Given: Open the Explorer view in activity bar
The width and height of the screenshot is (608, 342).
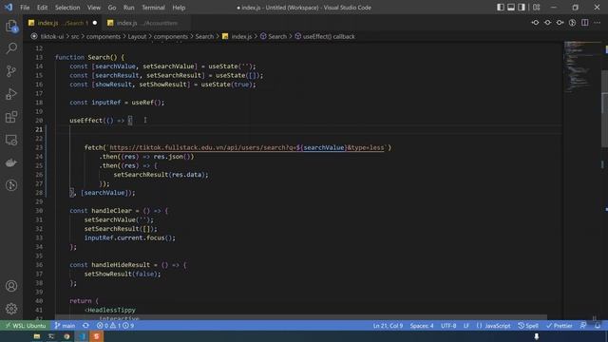Looking at the screenshot, I should [x=11, y=26].
